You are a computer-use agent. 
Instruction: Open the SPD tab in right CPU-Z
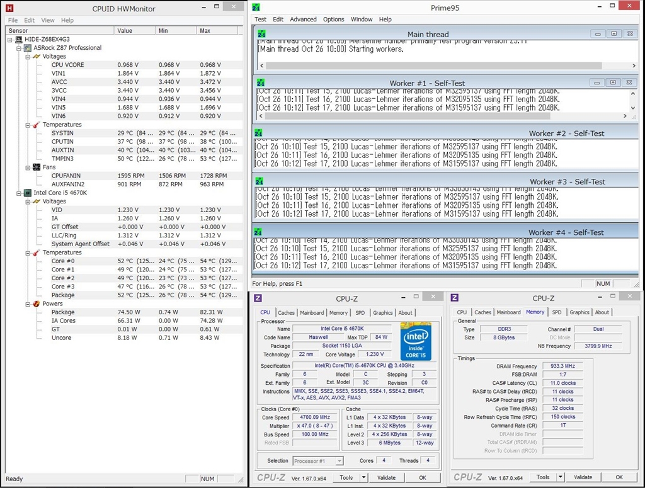(557, 312)
